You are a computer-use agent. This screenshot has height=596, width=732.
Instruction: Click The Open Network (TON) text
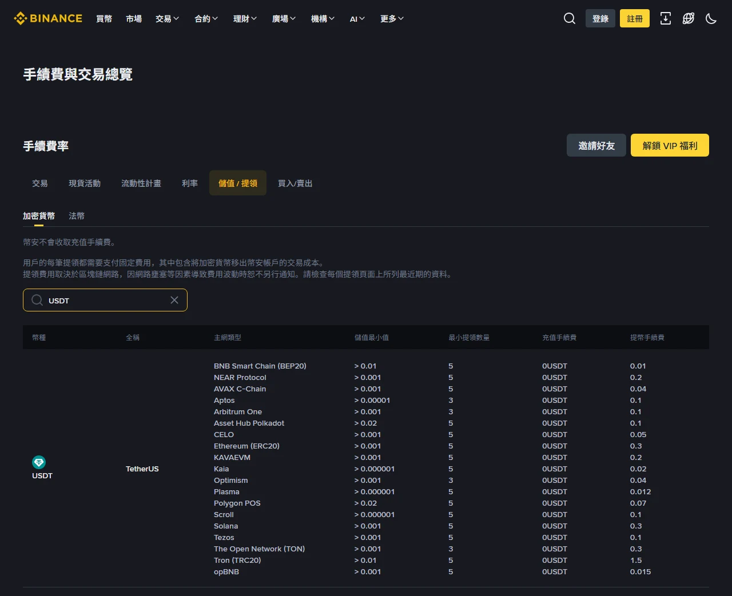click(x=259, y=549)
